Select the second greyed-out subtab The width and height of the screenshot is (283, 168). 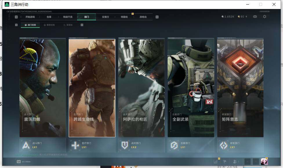pyautogui.click(x=49, y=25)
